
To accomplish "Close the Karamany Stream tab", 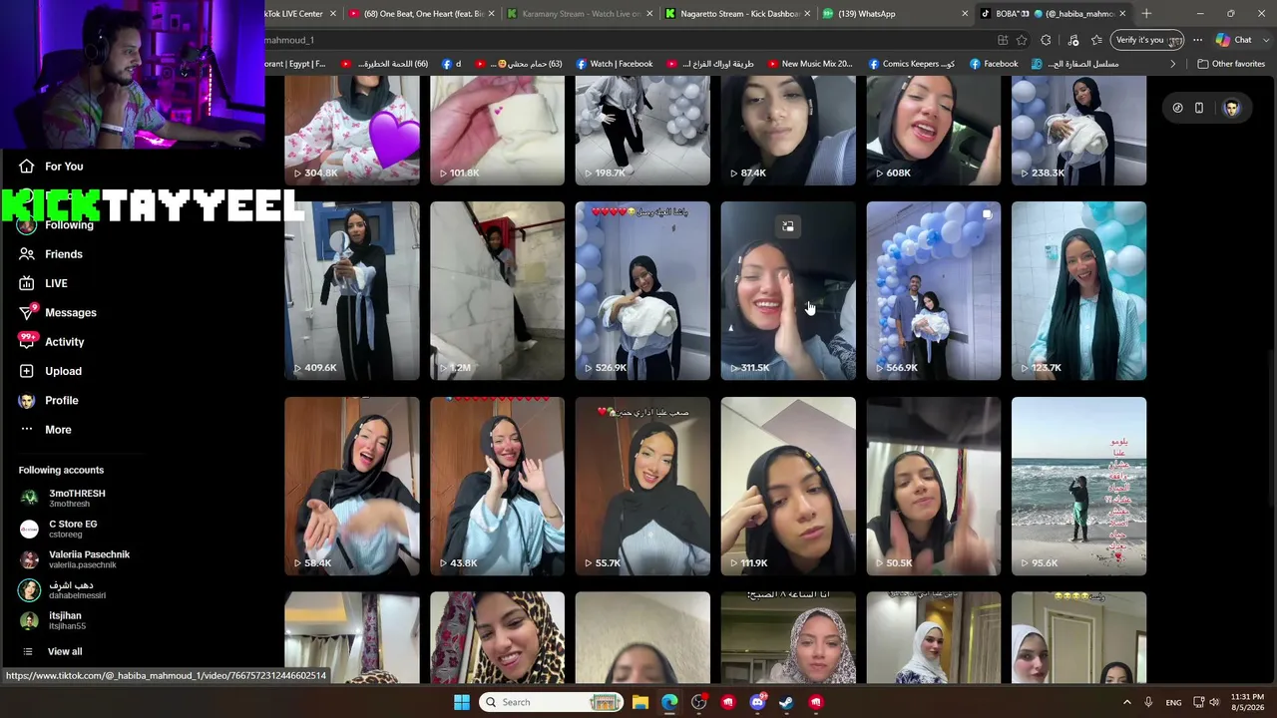I will pyautogui.click(x=649, y=14).
